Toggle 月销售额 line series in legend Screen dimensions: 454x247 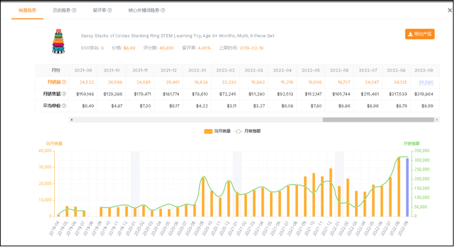point(248,131)
